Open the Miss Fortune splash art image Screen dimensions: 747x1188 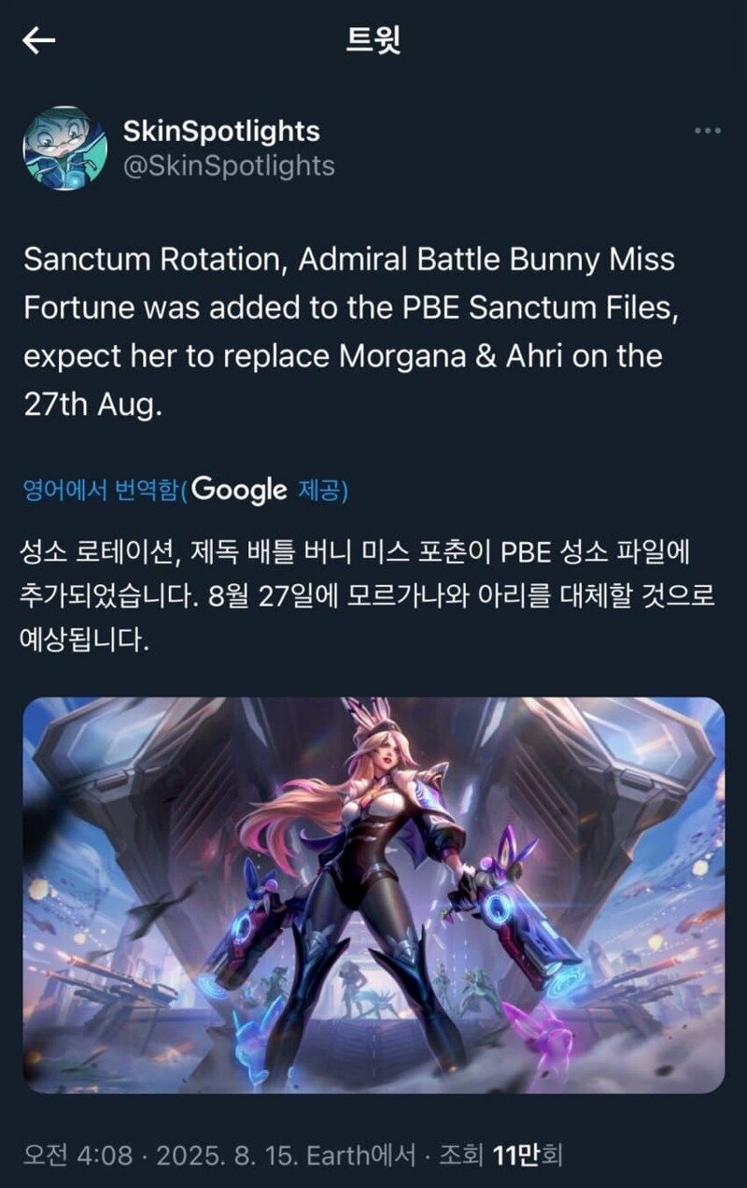click(x=373, y=895)
